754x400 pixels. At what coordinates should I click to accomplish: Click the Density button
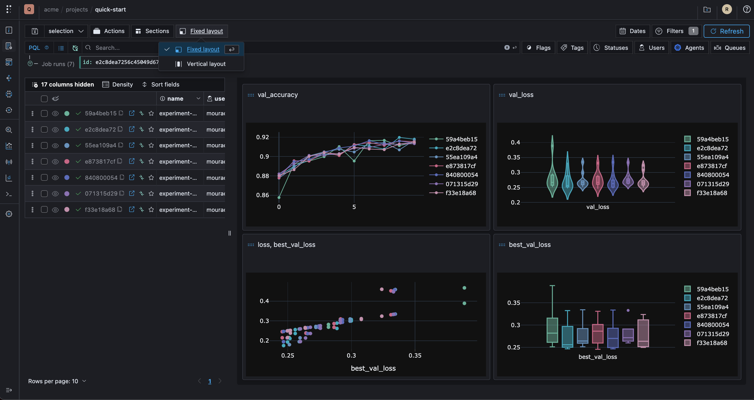(x=117, y=85)
